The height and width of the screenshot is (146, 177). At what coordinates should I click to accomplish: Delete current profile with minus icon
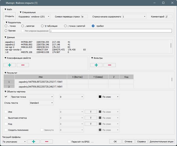point(47,142)
